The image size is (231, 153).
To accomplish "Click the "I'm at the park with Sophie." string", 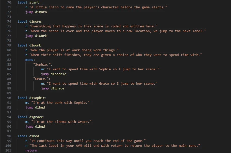I will coord(61,103).
